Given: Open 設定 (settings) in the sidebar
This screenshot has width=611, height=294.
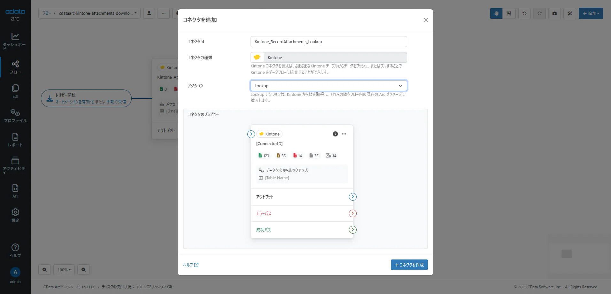Looking at the screenshot, I should pyautogui.click(x=15, y=215).
